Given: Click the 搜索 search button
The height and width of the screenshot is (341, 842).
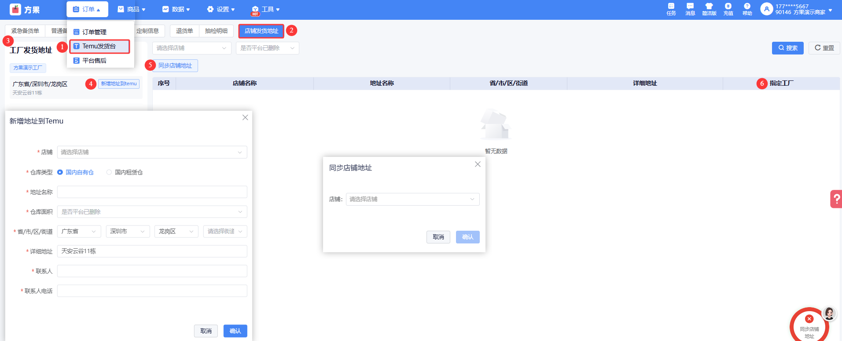Looking at the screenshot, I should point(787,48).
